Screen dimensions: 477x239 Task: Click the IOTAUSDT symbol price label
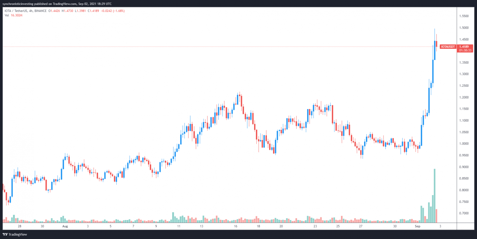click(x=448, y=47)
